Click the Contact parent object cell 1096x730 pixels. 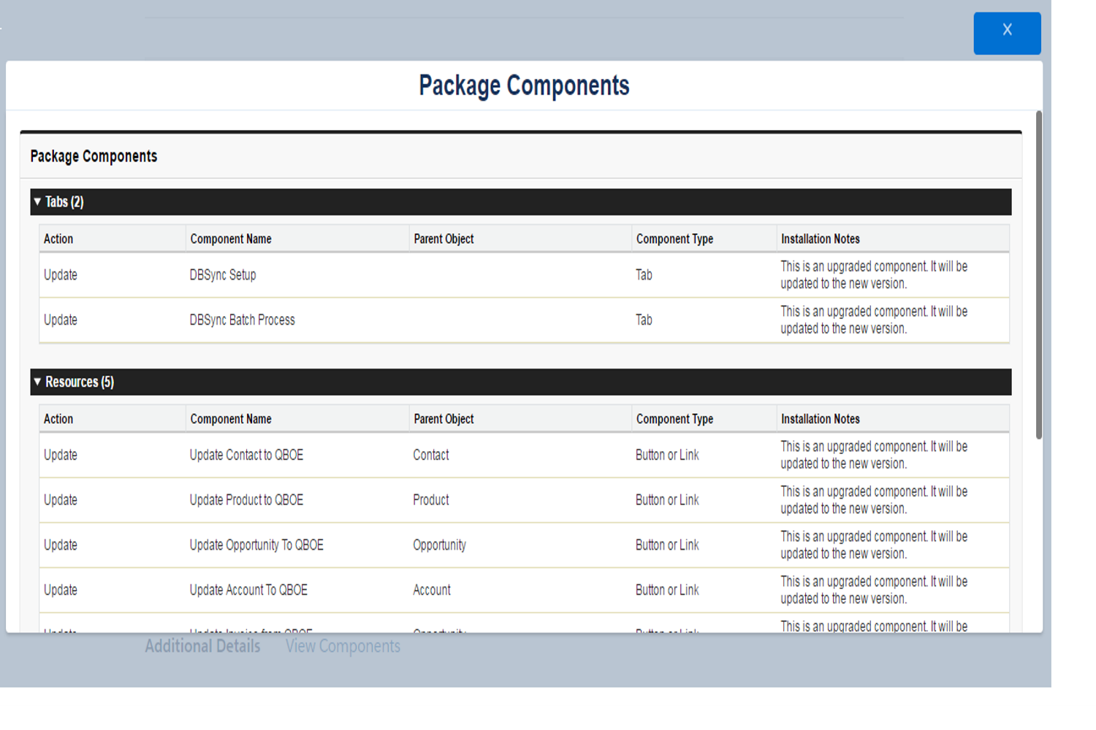(x=431, y=456)
